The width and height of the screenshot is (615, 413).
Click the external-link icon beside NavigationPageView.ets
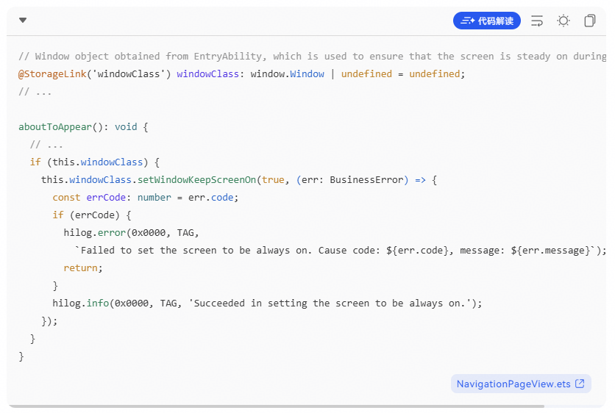580,384
